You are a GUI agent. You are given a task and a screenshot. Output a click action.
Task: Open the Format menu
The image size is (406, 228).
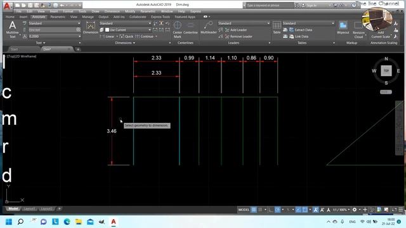coord(68,11)
